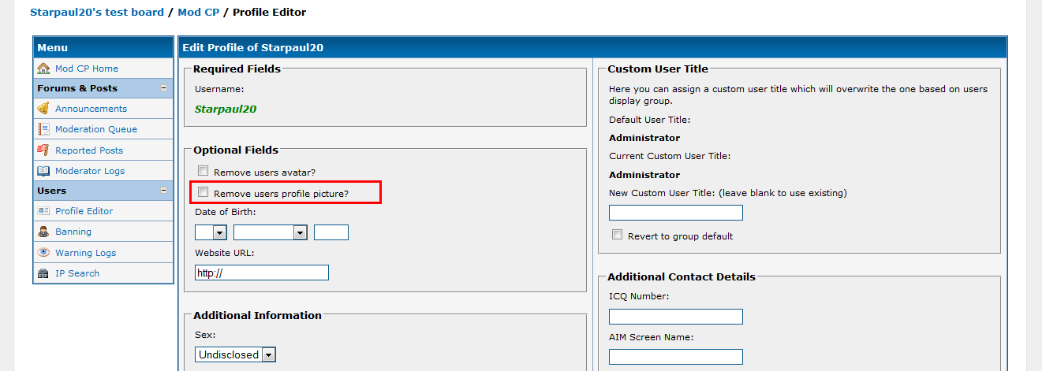Screen dimensions: 1042x371
Task: Click the Profile Editor card icon
Action: (x=43, y=211)
